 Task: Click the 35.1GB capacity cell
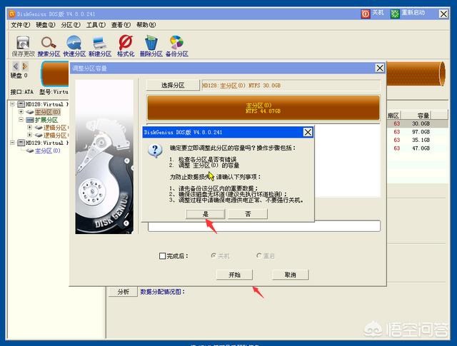point(421,140)
